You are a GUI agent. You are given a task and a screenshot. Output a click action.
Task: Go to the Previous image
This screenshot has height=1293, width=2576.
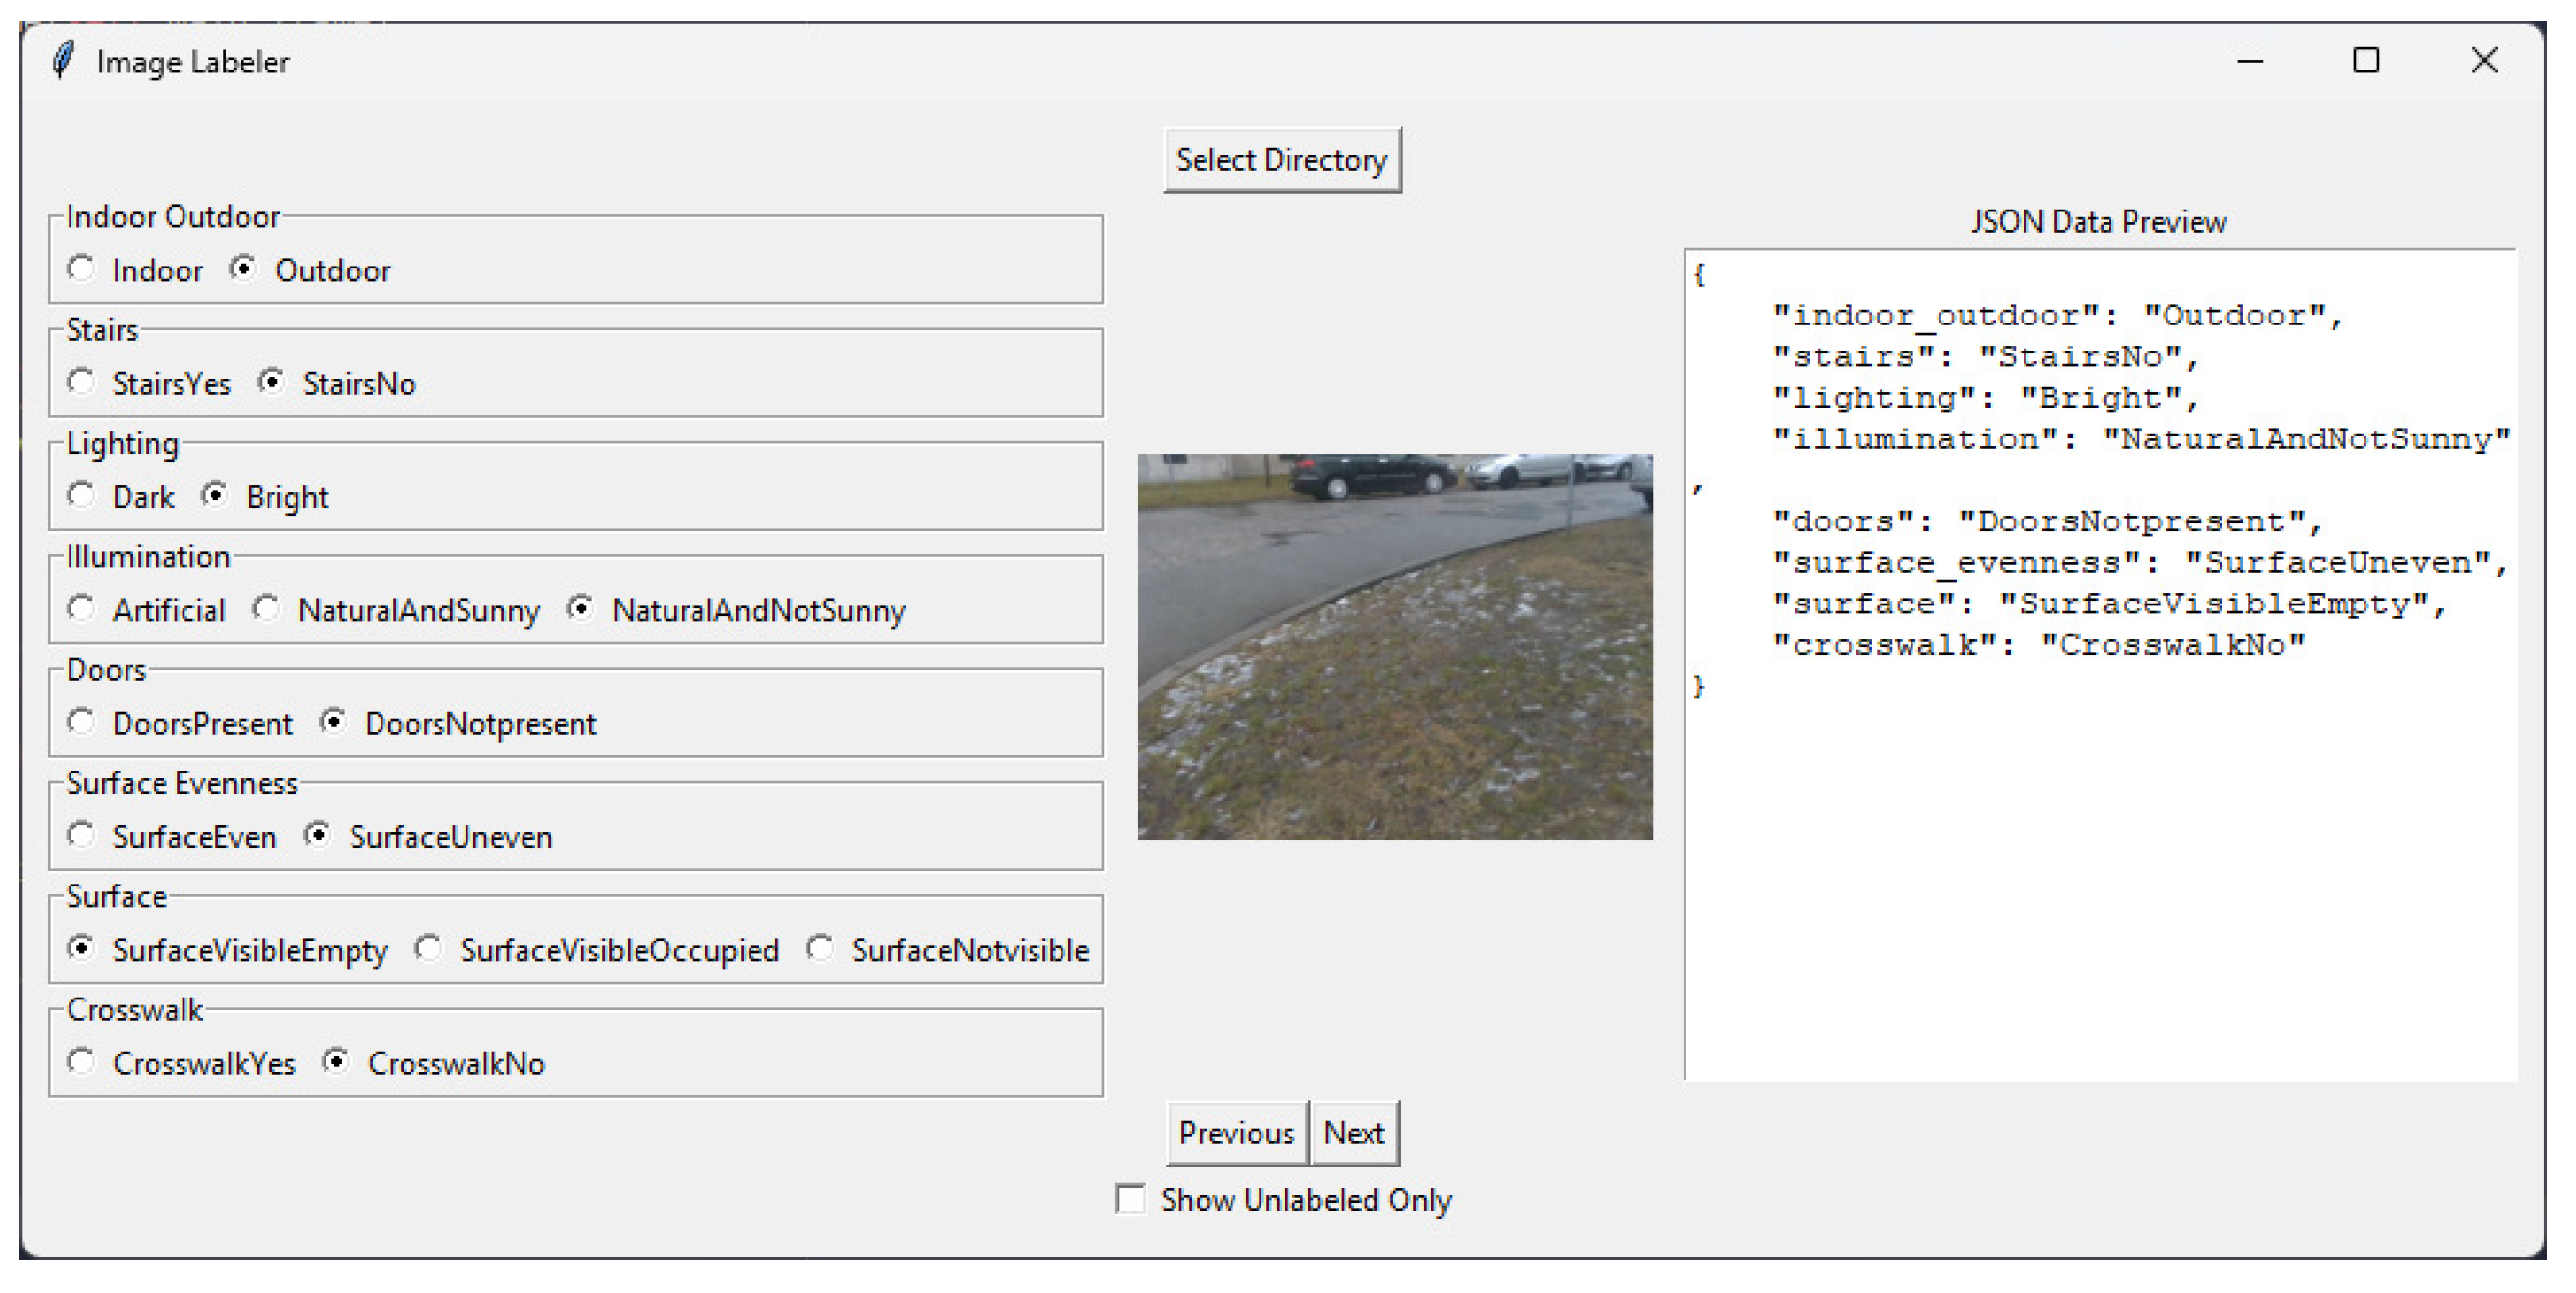(1236, 1133)
